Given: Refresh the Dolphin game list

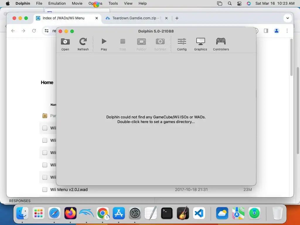Looking at the screenshot, I should coord(83,44).
